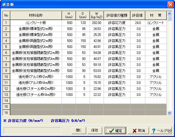Close the 遮音板 dialog window
The width and height of the screenshot is (175, 137).
(170, 5)
